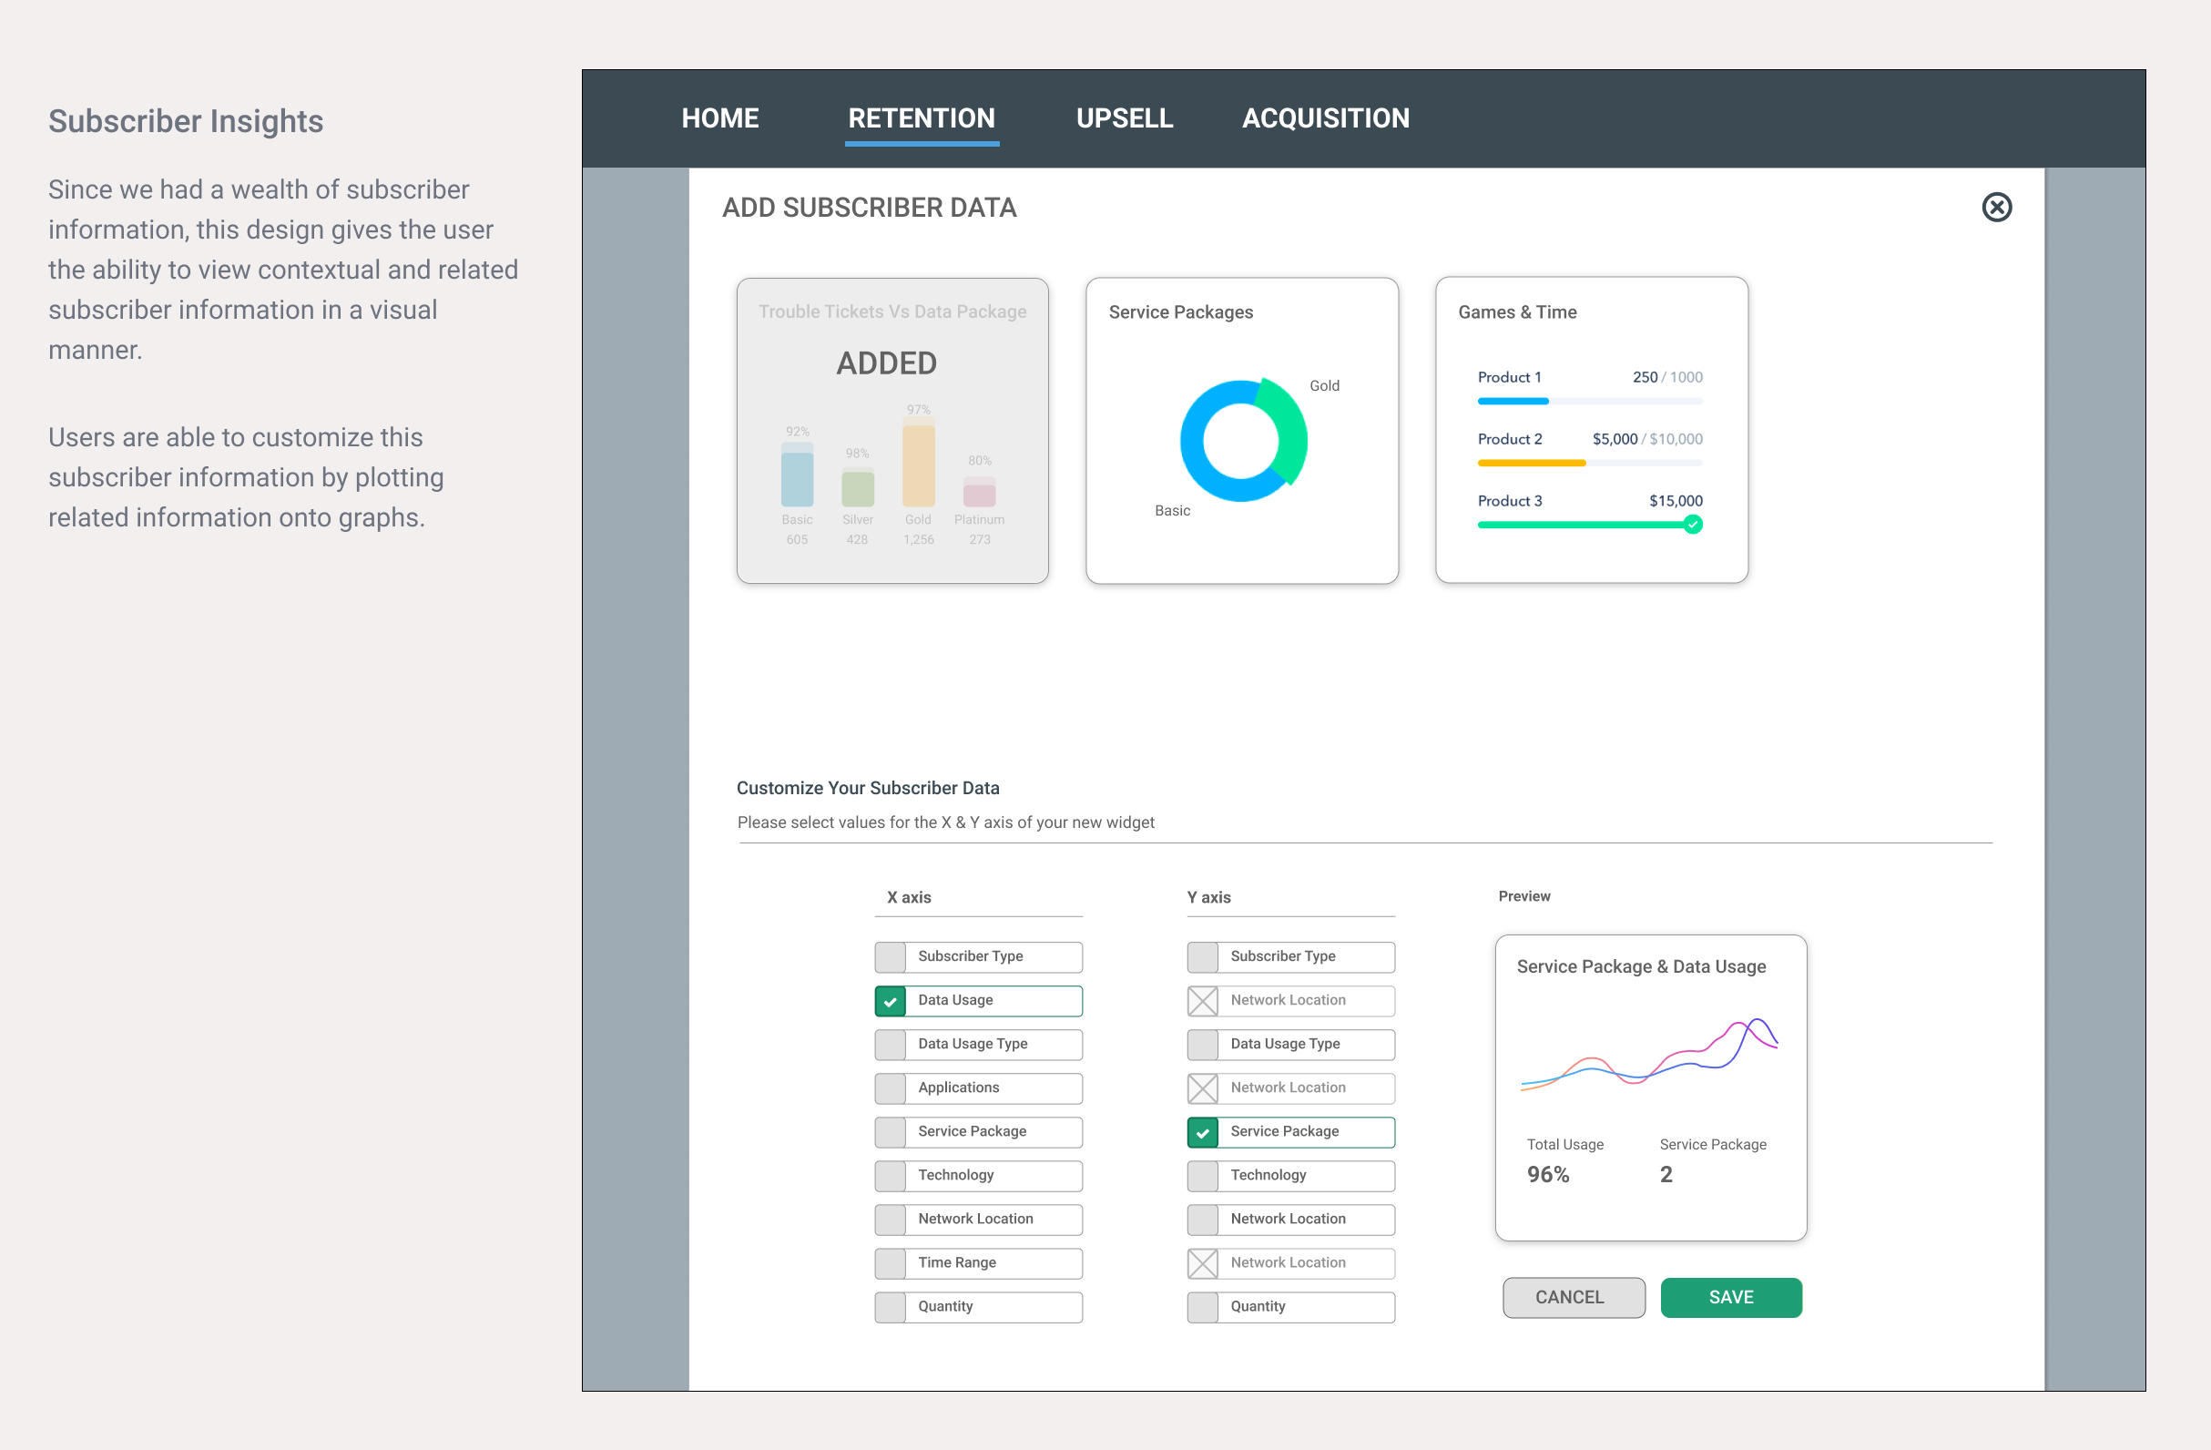Check X axis Technology option
Viewport: 2211px width, 1450px height.
pyautogui.click(x=978, y=1175)
